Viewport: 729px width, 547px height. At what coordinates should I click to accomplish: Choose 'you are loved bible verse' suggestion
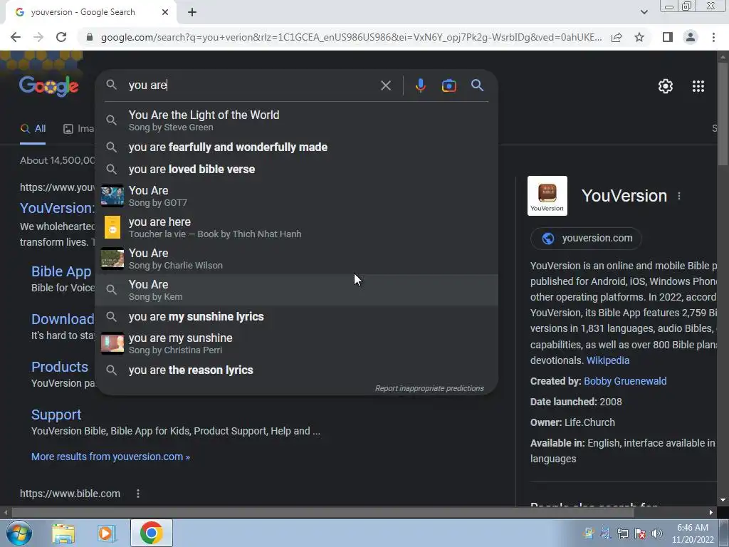point(297,169)
